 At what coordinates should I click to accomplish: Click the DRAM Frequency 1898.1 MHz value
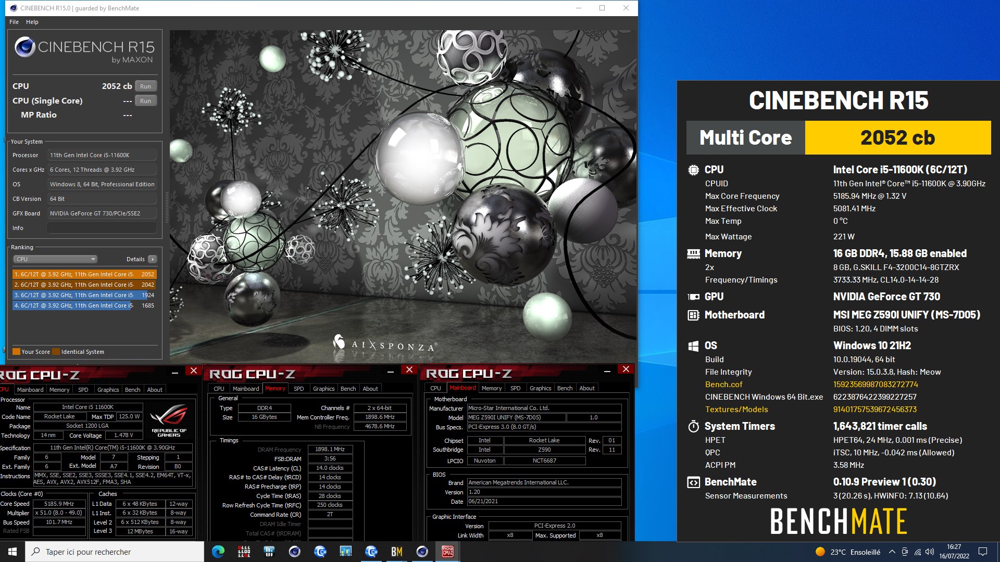(330, 450)
